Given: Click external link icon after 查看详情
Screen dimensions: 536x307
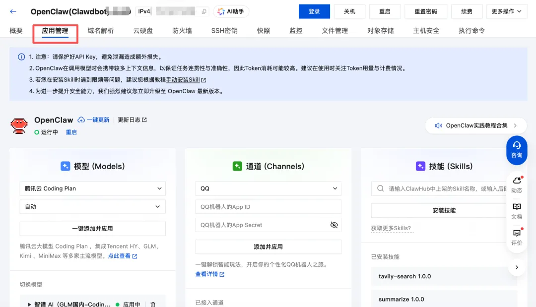Looking at the screenshot, I should point(222,274).
